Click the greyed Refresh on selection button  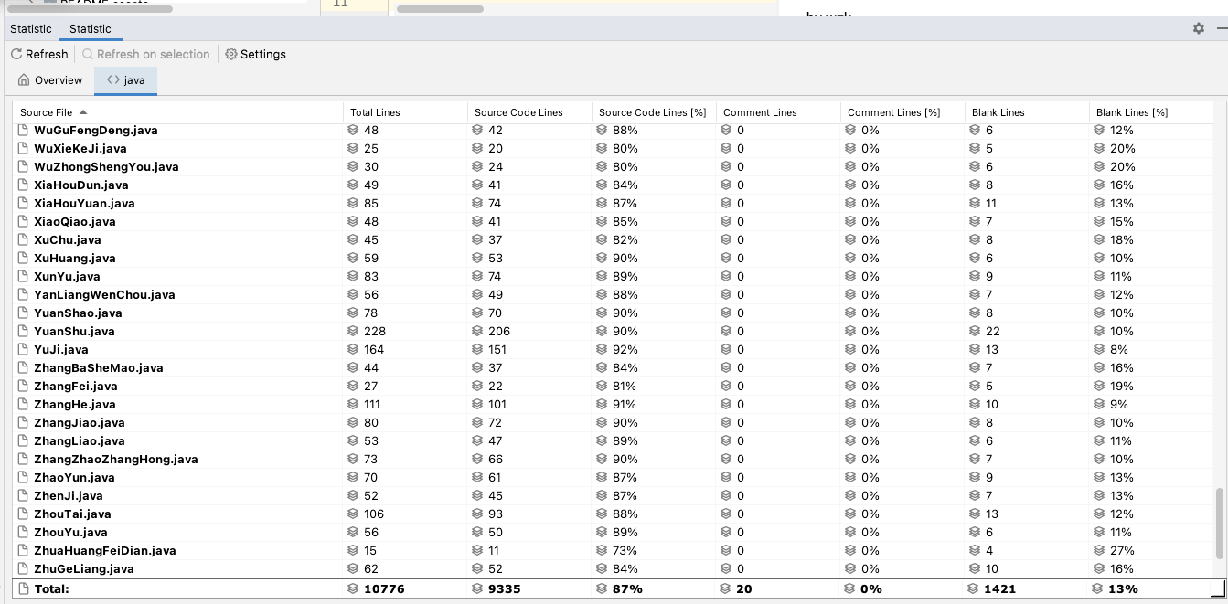pos(146,54)
